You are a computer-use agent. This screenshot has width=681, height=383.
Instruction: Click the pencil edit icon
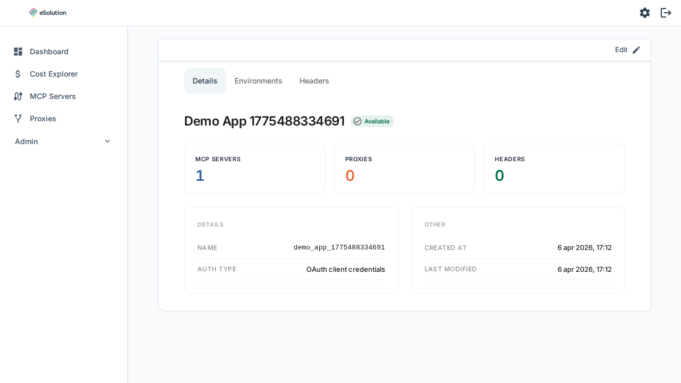click(x=636, y=50)
